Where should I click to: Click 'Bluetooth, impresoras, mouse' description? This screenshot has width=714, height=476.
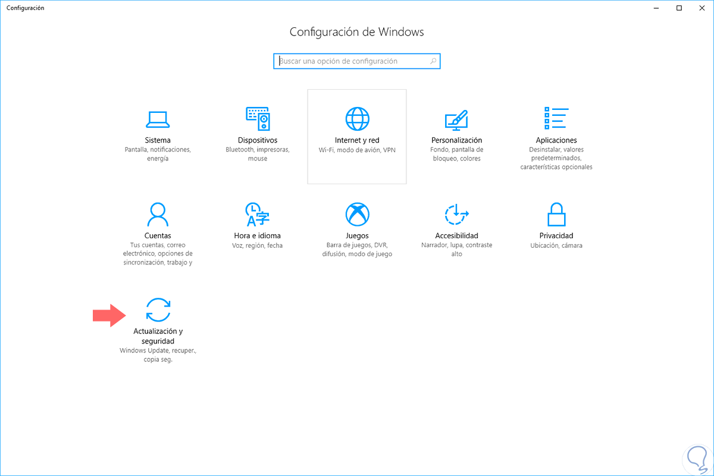258,155
